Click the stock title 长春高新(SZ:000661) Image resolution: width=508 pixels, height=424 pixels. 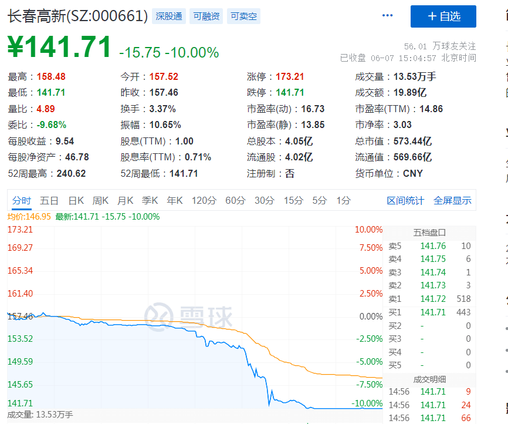[x=78, y=16]
